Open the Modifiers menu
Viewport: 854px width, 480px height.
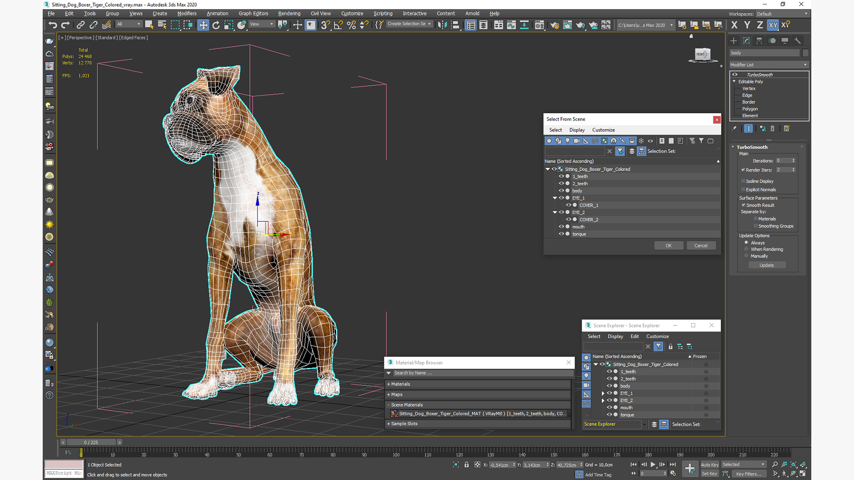point(187,14)
